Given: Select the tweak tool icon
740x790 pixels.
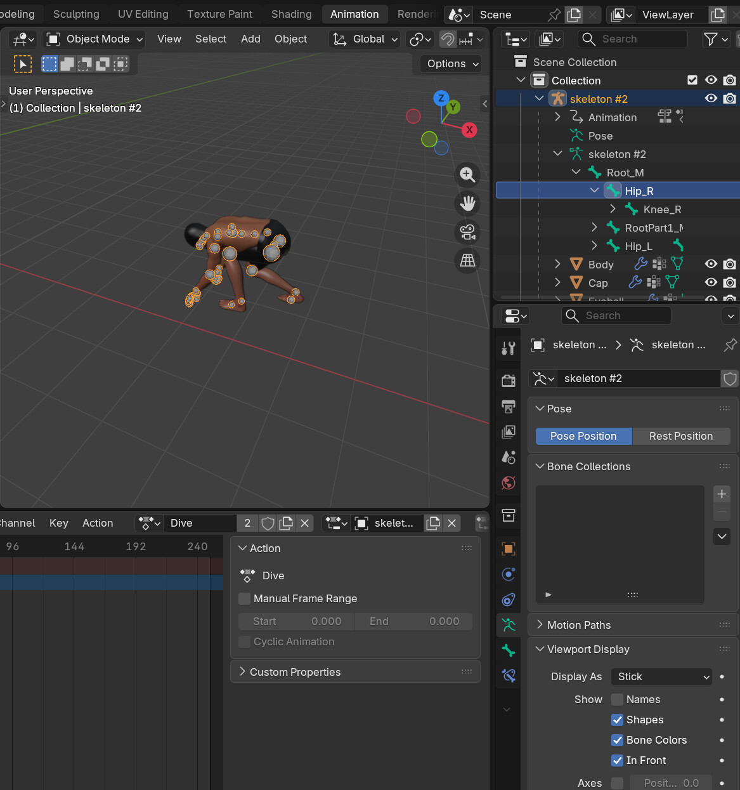Looking at the screenshot, I should (x=23, y=63).
